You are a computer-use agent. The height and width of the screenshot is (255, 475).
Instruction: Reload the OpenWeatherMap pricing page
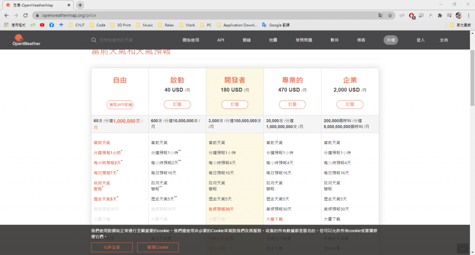coord(26,15)
